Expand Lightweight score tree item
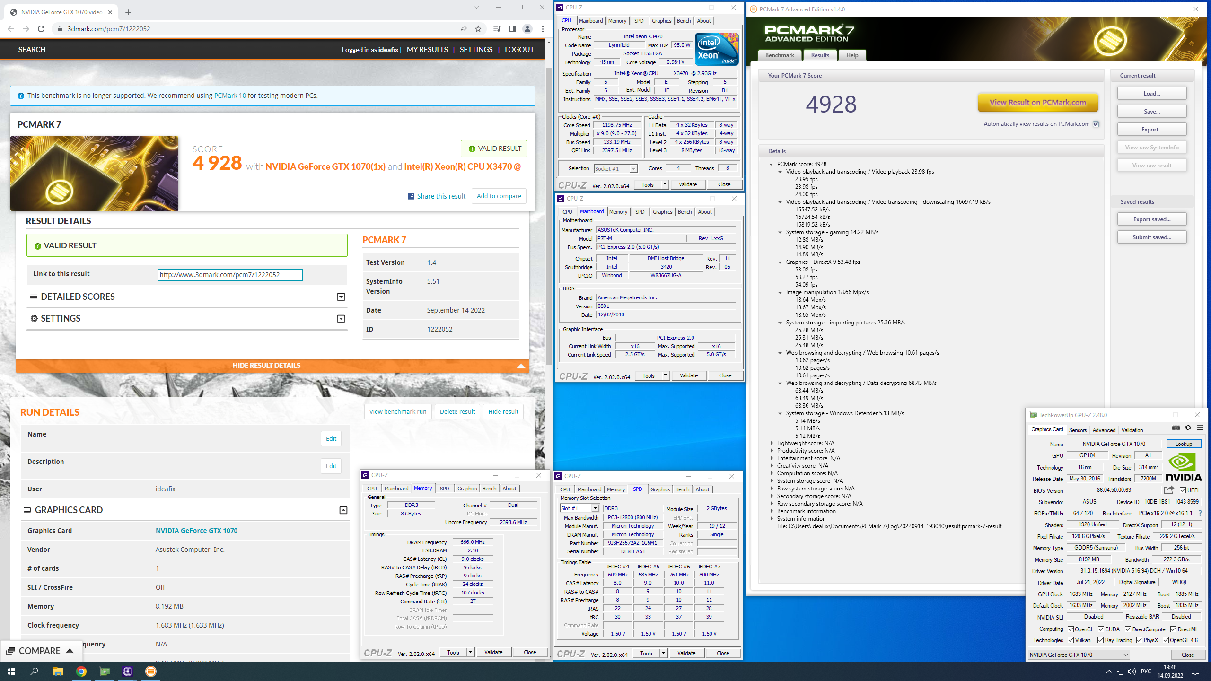Viewport: 1211px width, 681px height. (772, 443)
